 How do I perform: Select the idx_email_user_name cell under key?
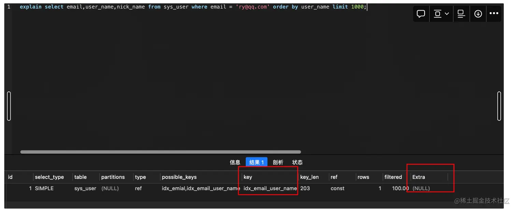pos(270,188)
